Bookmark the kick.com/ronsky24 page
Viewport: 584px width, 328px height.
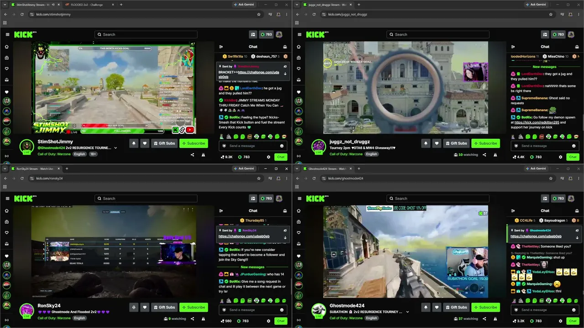[259, 178]
